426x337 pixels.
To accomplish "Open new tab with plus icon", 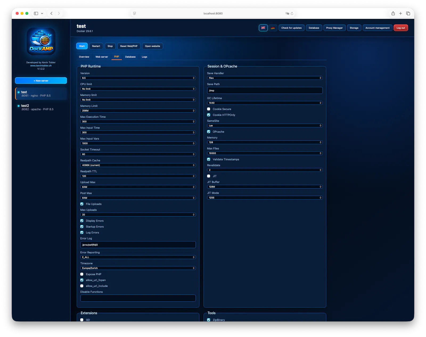I will click(400, 13).
